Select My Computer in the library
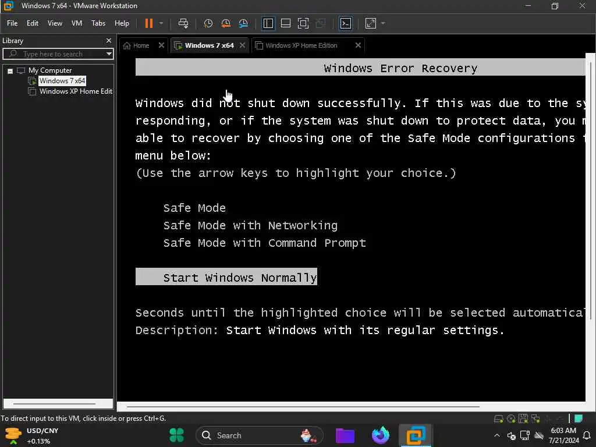The width and height of the screenshot is (596, 447). [50, 70]
